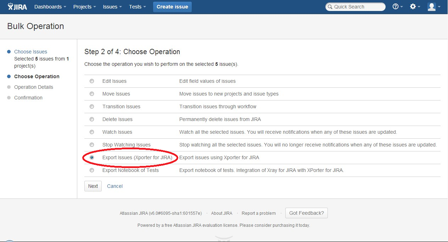Select the Move Issues radio button
The width and height of the screenshot is (448, 242).
pyautogui.click(x=92, y=94)
